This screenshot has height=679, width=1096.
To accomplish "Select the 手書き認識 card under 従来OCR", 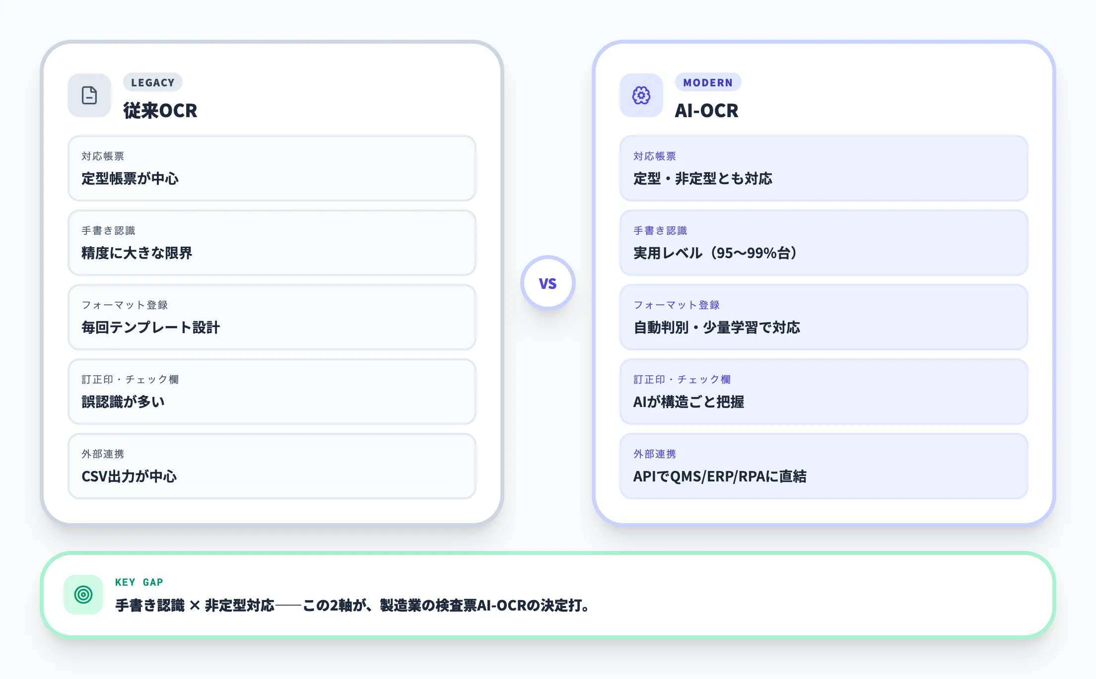I will tap(271, 243).
